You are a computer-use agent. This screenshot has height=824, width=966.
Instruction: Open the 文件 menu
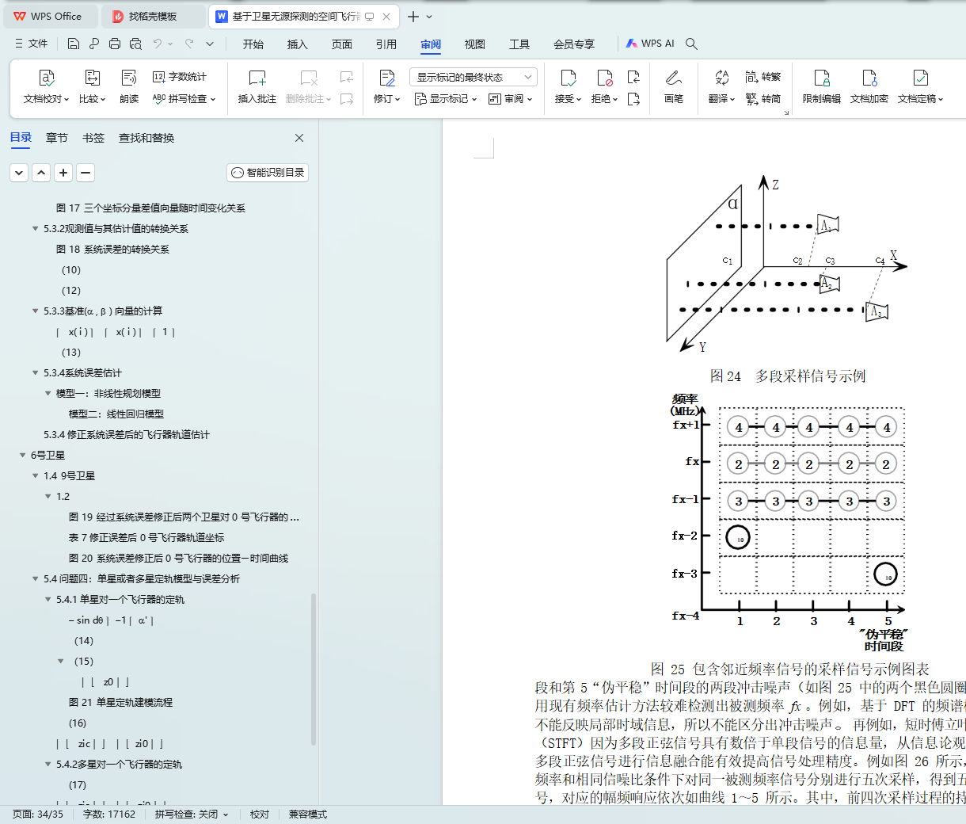[32, 44]
